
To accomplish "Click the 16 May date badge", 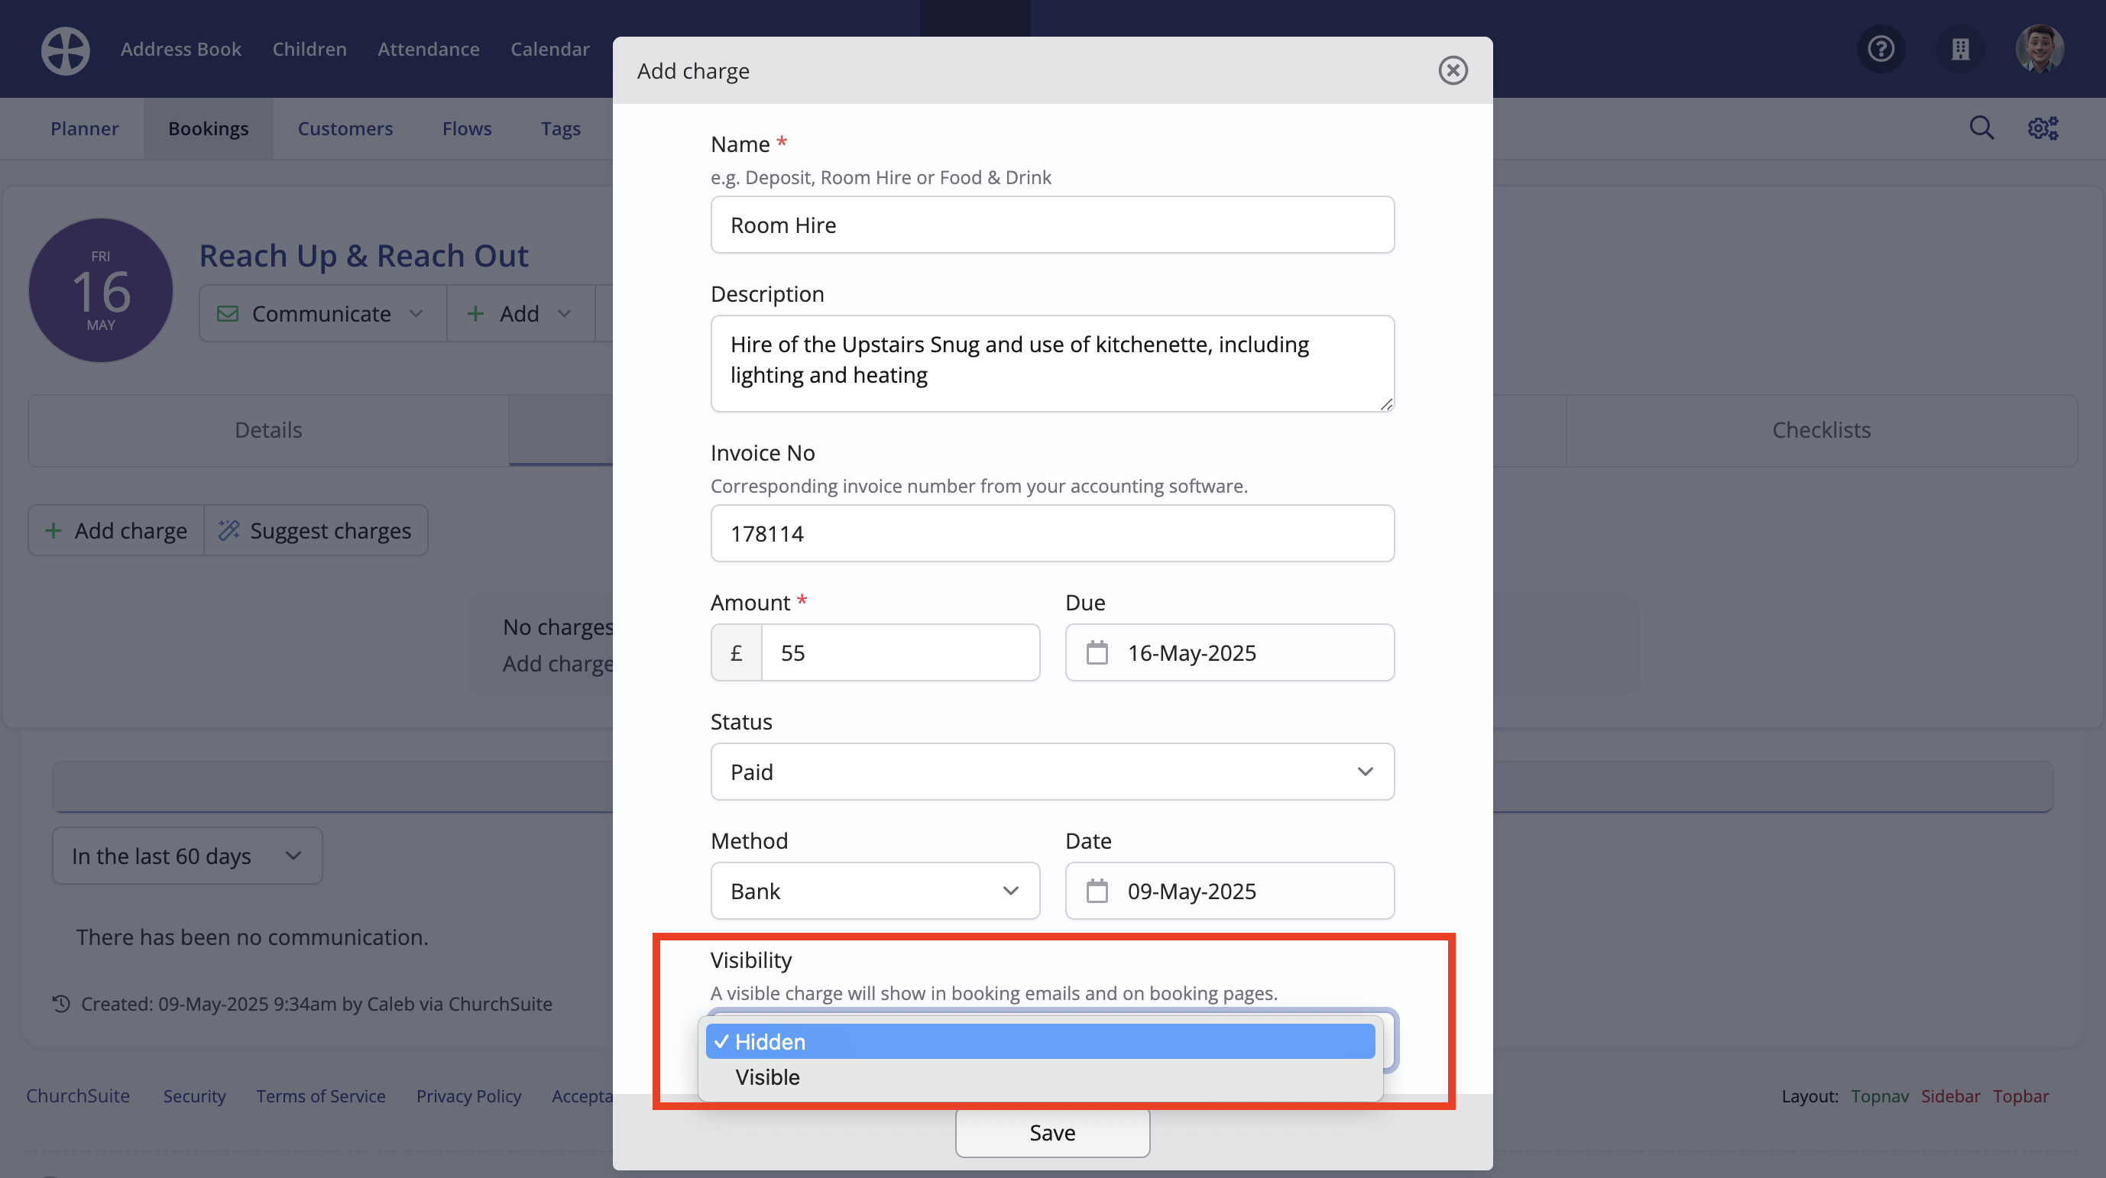I will 101,290.
